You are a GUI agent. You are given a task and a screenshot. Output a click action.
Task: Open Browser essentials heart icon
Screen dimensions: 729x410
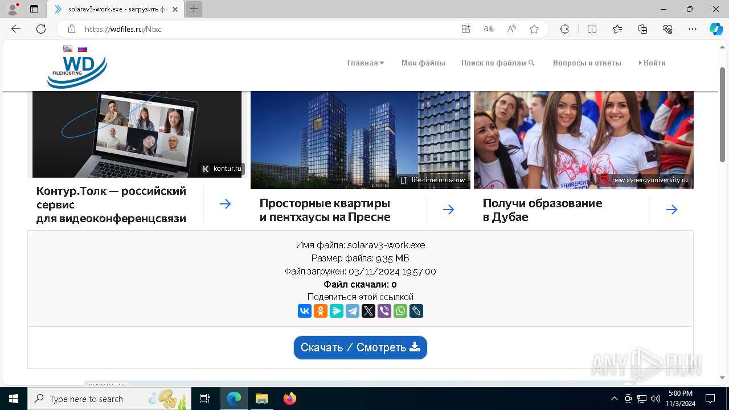coord(667,29)
